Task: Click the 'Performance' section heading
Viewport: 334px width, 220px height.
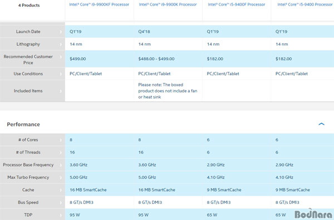Action: coord(23,124)
